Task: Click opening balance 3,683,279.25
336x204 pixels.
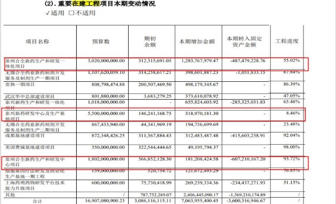Action: point(157,96)
